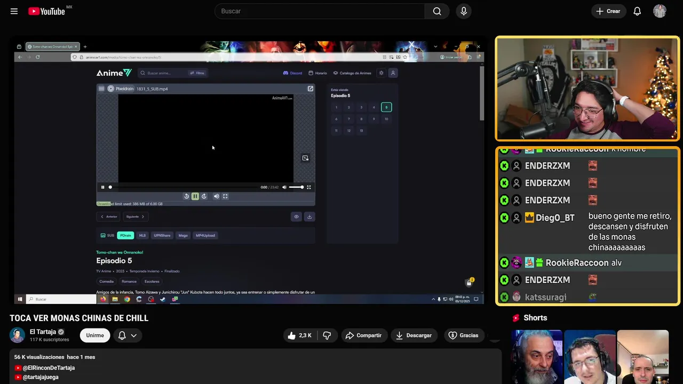Viewport: 683px width, 384px height.
Task: Expand notification options chevron beside bell
Action: [x=133, y=335]
